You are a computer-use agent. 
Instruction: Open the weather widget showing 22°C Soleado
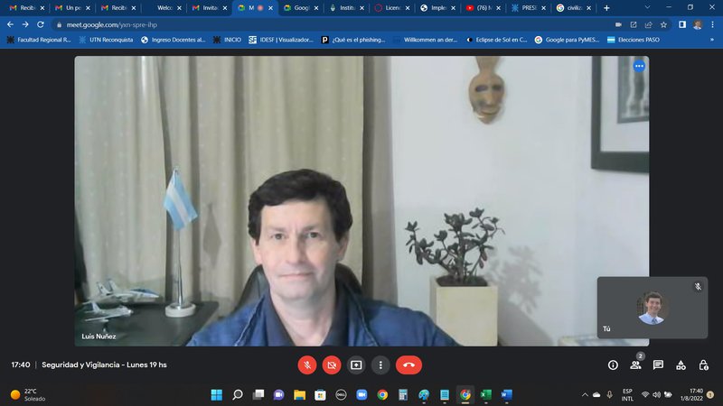tap(29, 394)
